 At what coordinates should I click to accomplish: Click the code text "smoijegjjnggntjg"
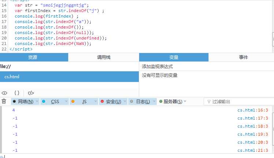click(x=63, y=5)
